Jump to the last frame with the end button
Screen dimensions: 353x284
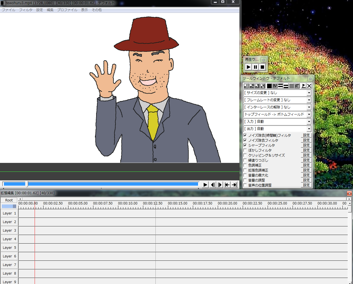(234, 185)
